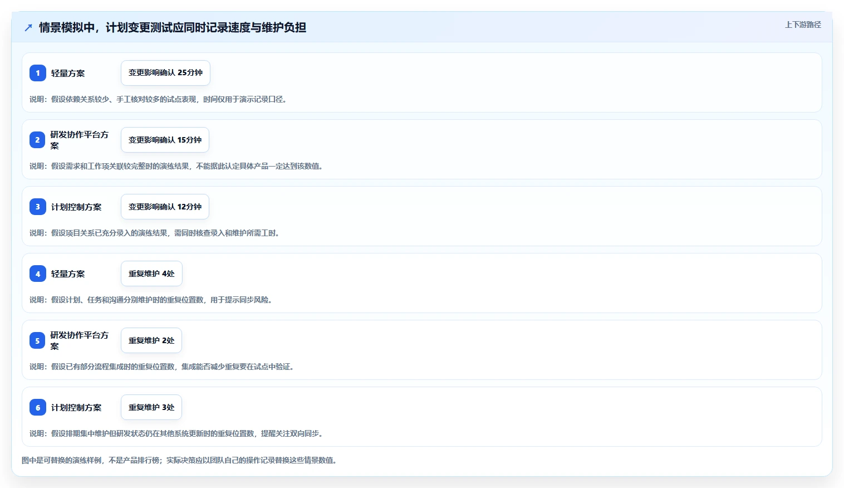
Task: Select number badge 1
Action: point(38,73)
